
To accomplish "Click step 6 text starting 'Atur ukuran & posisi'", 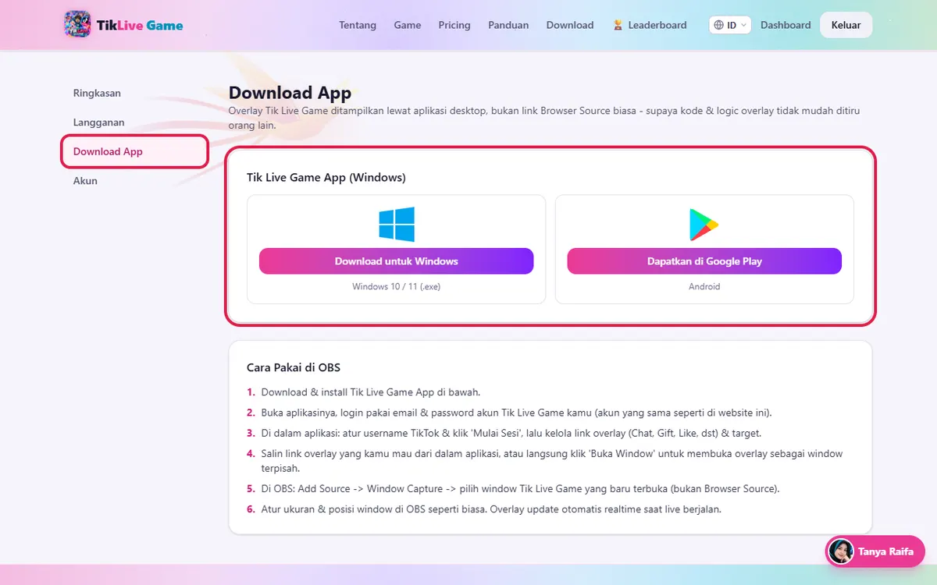I will [491, 509].
